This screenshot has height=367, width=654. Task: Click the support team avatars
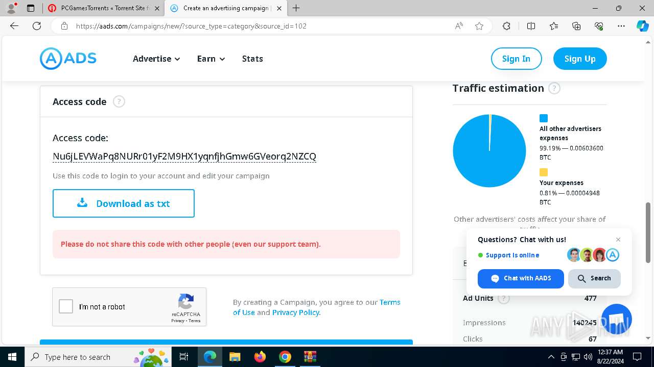[593, 255]
